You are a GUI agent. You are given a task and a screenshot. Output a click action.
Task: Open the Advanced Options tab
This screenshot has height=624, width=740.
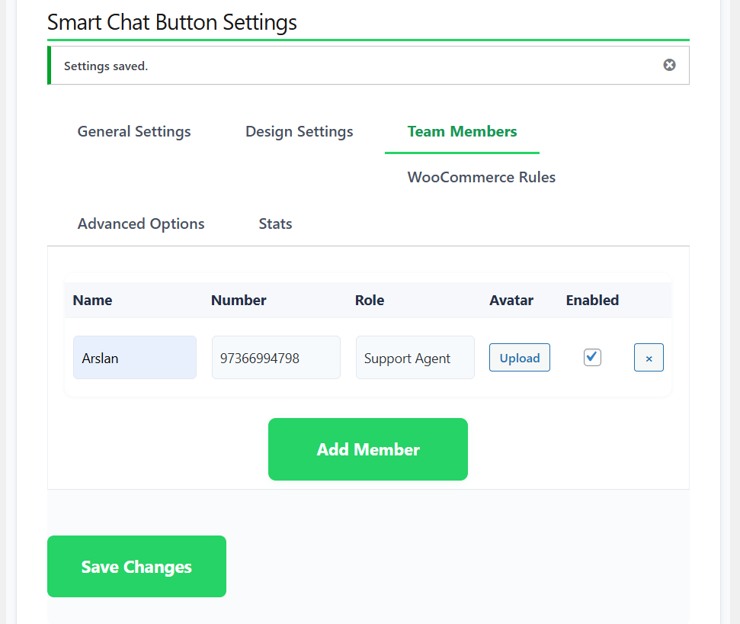pyautogui.click(x=141, y=224)
